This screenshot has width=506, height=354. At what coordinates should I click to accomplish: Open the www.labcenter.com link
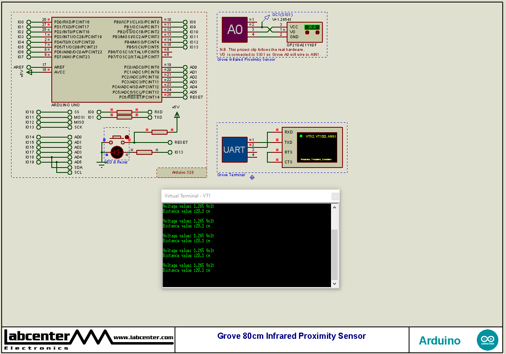coord(143,338)
